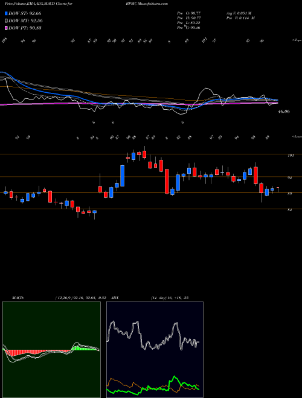Click the 101 price axis label
Screen dimensions: 302x398
(x=291, y=156)
